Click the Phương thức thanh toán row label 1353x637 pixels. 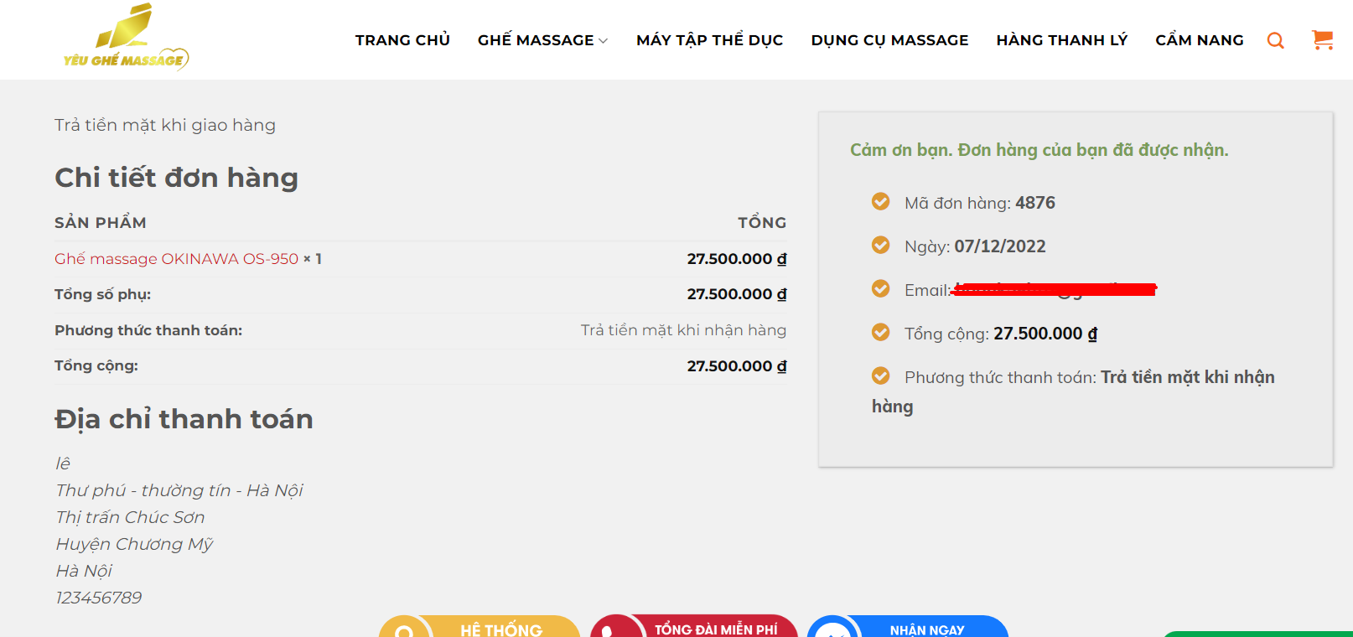coord(148,330)
